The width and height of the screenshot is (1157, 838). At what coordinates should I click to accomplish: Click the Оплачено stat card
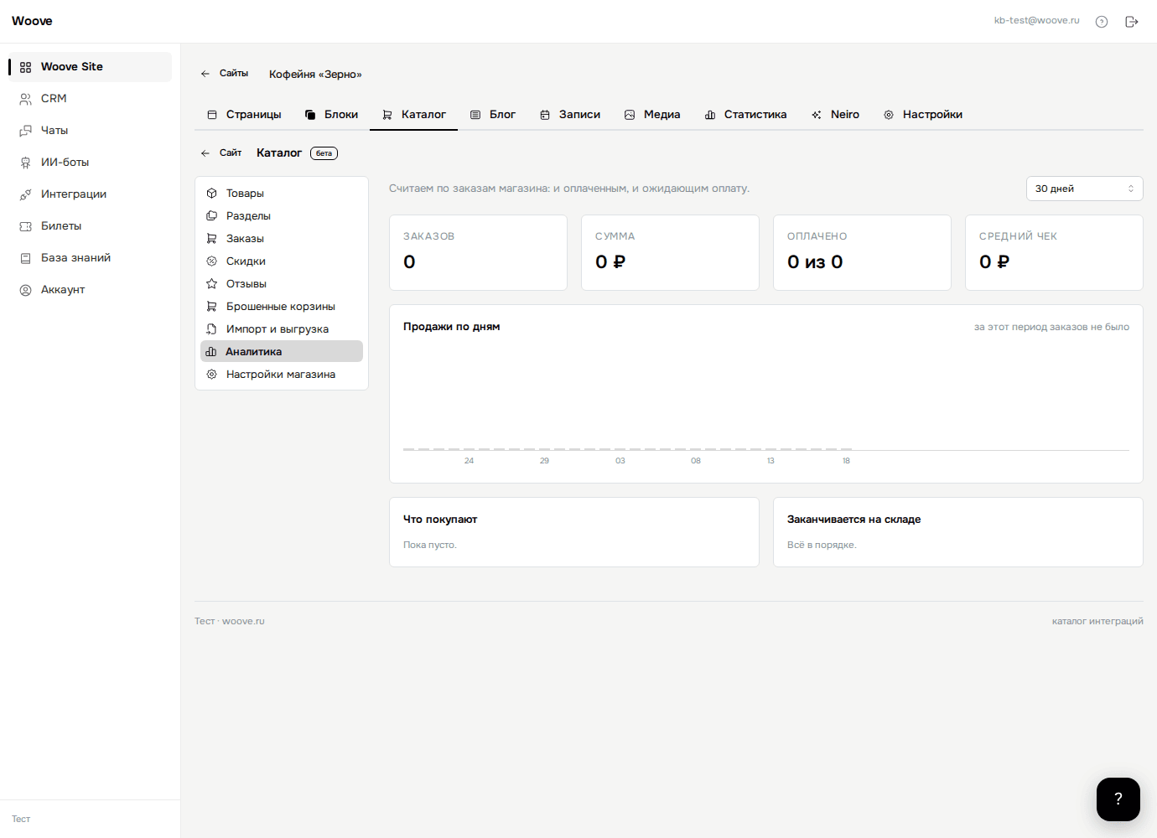(862, 253)
